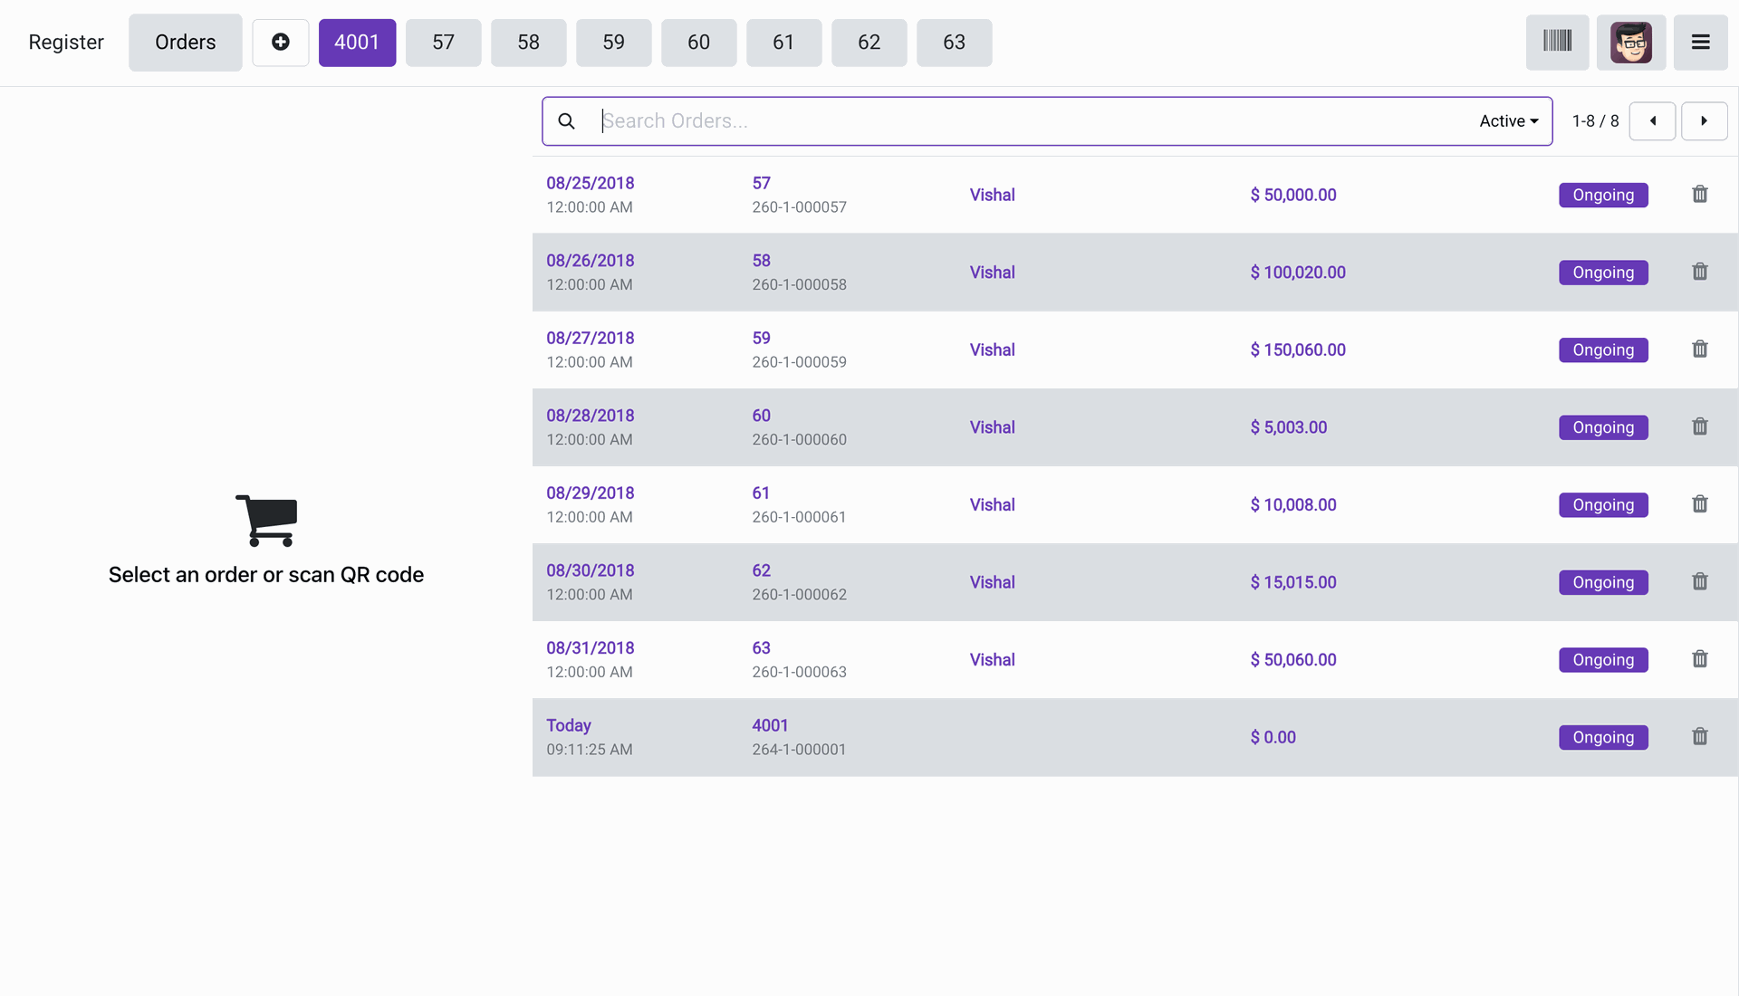Go to previous page of orders

pyautogui.click(x=1652, y=121)
